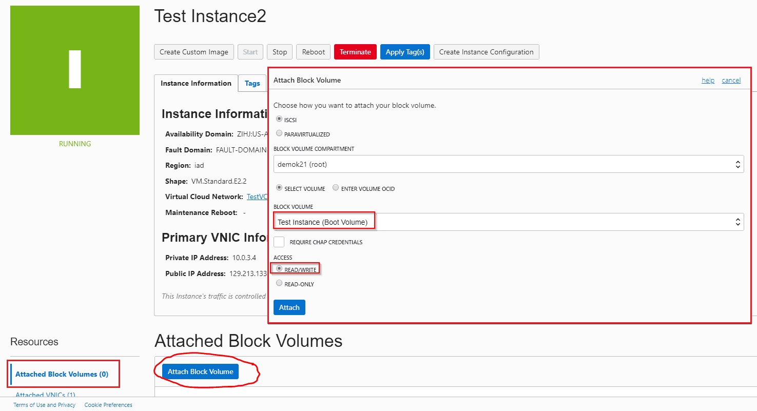Switch to the Tags tab
Image resolution: width=757 pixels, height=411 pixels.
(253, 83)
